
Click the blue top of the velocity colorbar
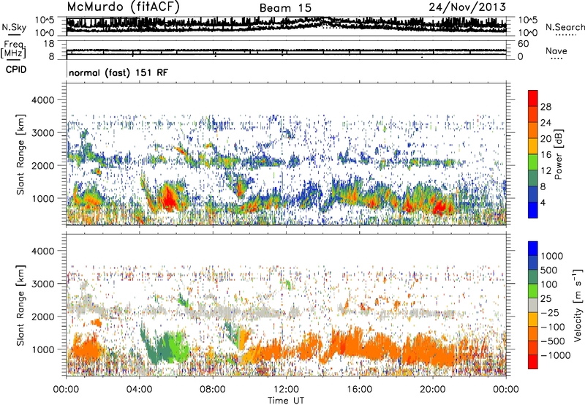tap(533, 249)
